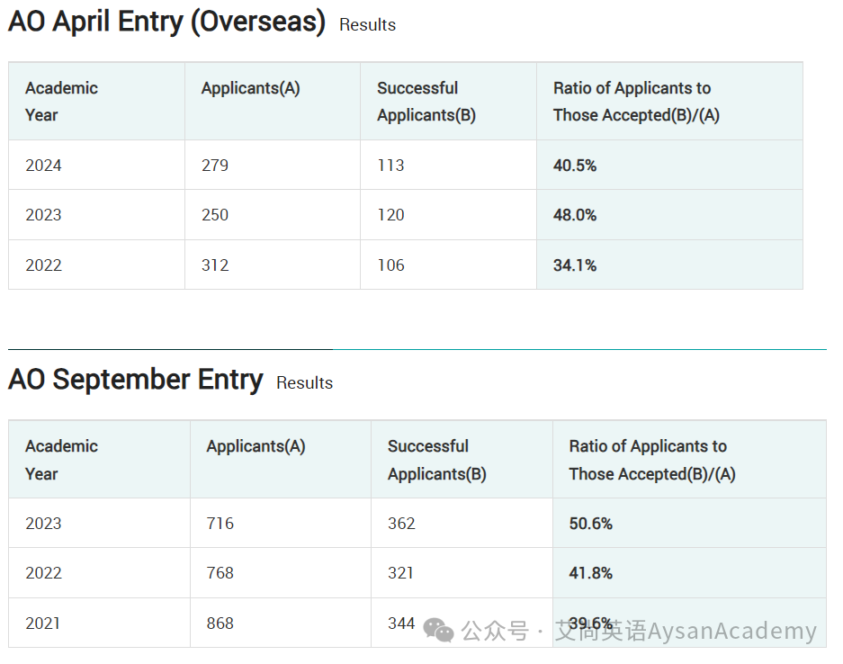Click the AysanAcademy watermark text

pyautogui.click(x=732, y=630)
